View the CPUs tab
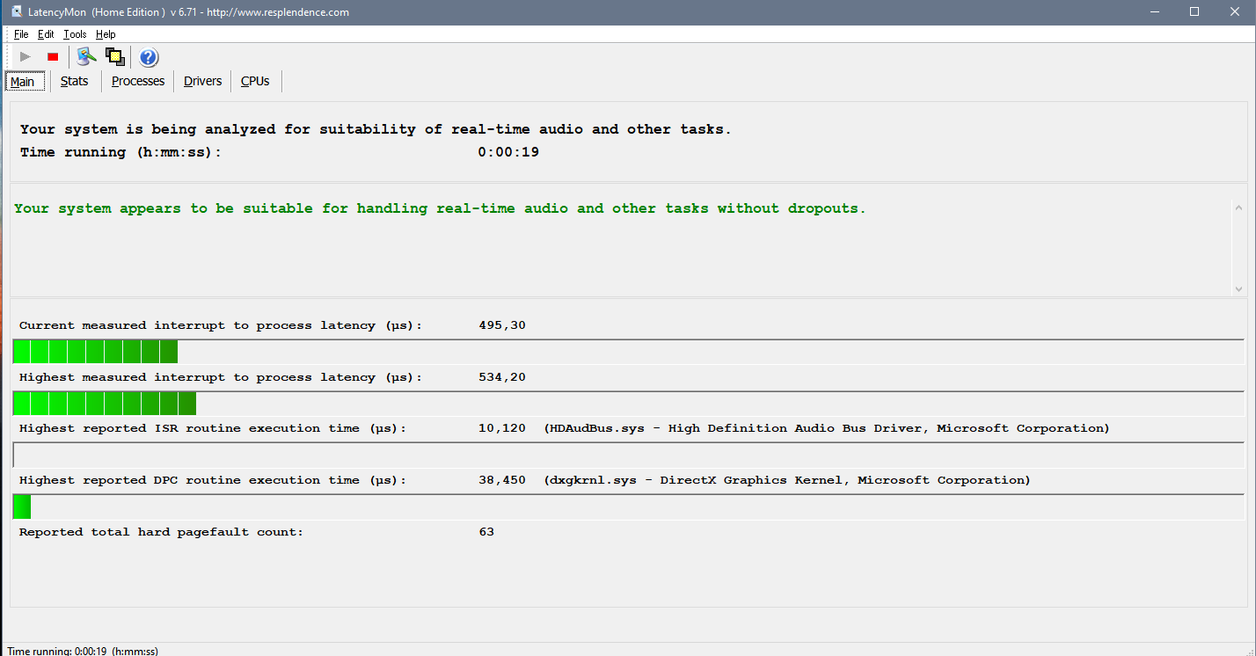 tap(255, 81)
